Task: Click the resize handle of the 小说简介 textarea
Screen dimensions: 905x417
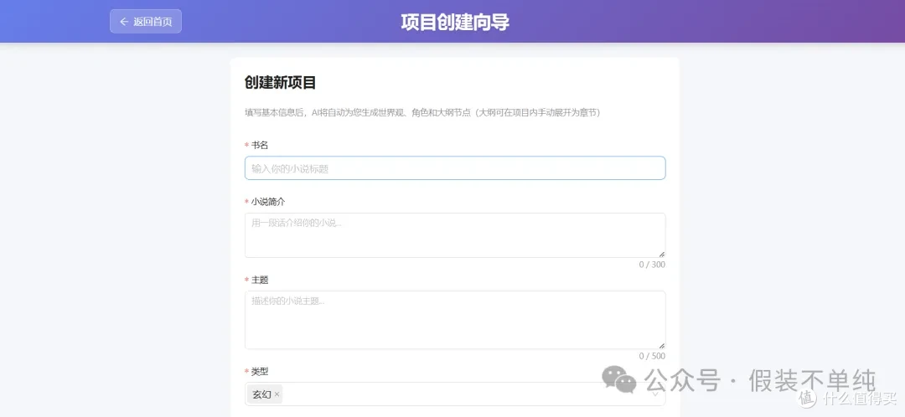Action: point(661,255)
